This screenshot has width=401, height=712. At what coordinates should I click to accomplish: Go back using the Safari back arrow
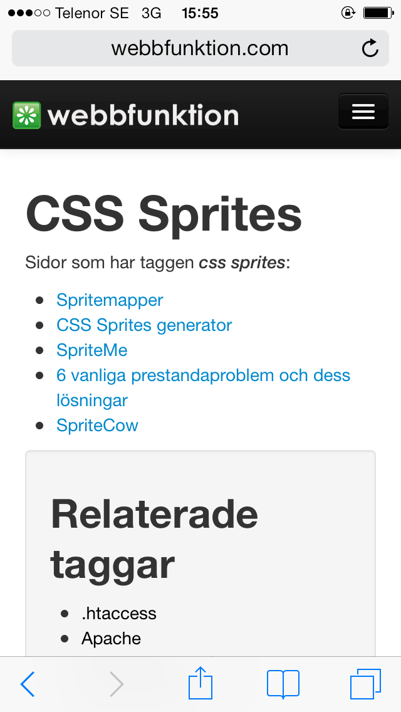tap(28, 684)
